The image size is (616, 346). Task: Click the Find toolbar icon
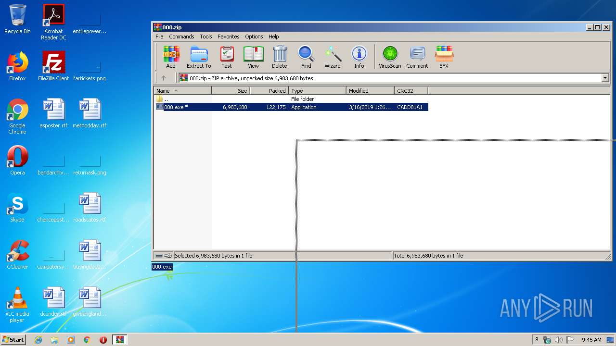click(306, 57)
